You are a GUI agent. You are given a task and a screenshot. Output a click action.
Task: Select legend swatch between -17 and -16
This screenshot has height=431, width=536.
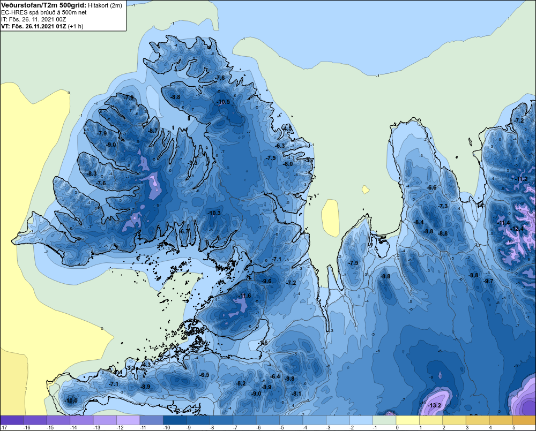12,420
